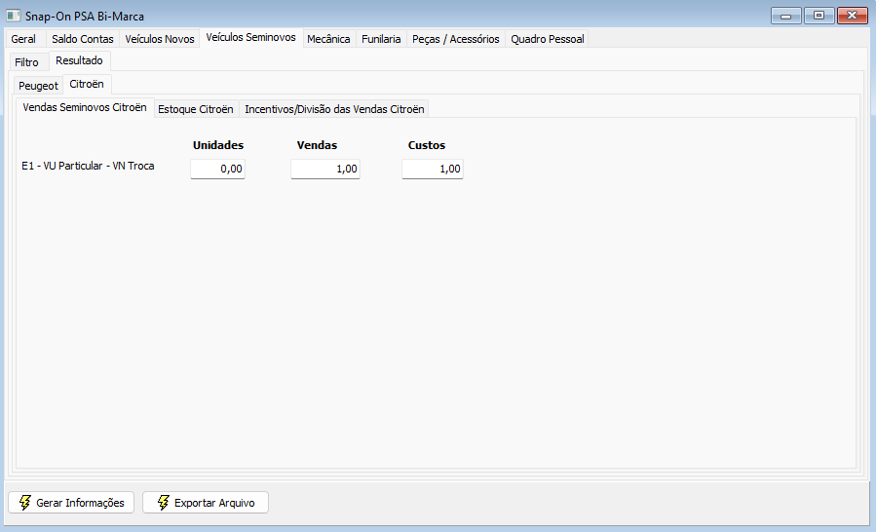Click the Exportar Arquivo button
Screen dimensions: 876x532
pos(206,503)
